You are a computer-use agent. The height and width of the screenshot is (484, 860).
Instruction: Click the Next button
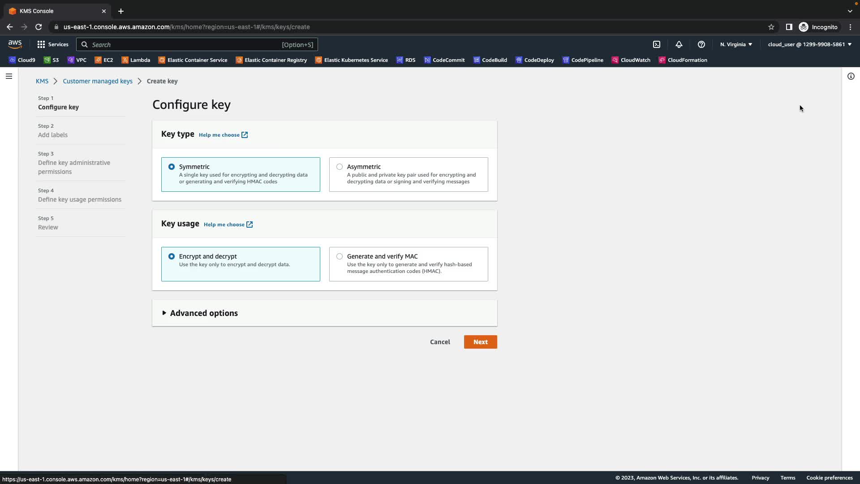(x=480, y=342)
